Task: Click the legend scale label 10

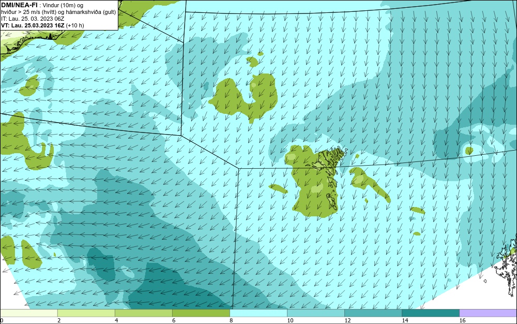Action: (290, 320)
